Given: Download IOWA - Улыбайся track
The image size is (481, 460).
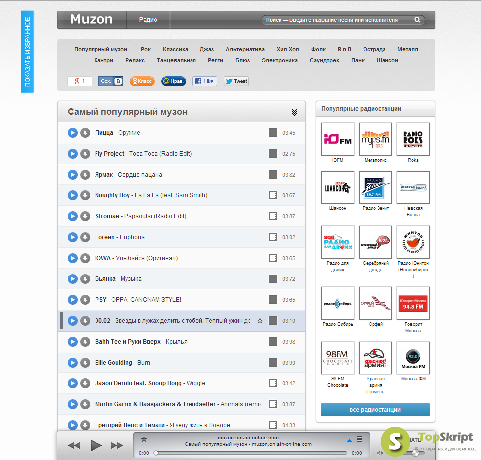Looking at the screenshot, I should [x=85, y=258].
